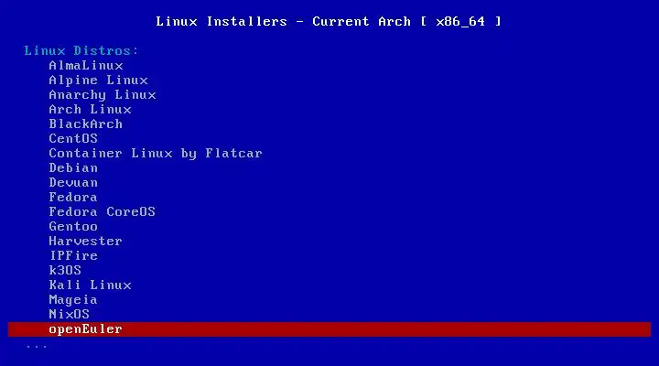The image size is (659, 366).
Task: Choose the k3OS entry
Action: coord(65,270)
